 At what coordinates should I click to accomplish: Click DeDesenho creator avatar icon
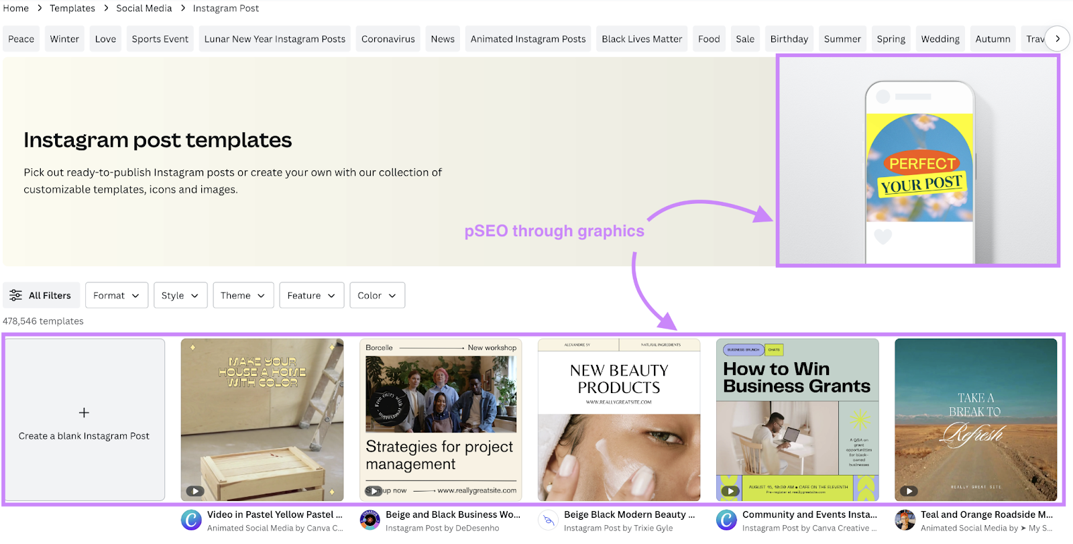[370, 520]
